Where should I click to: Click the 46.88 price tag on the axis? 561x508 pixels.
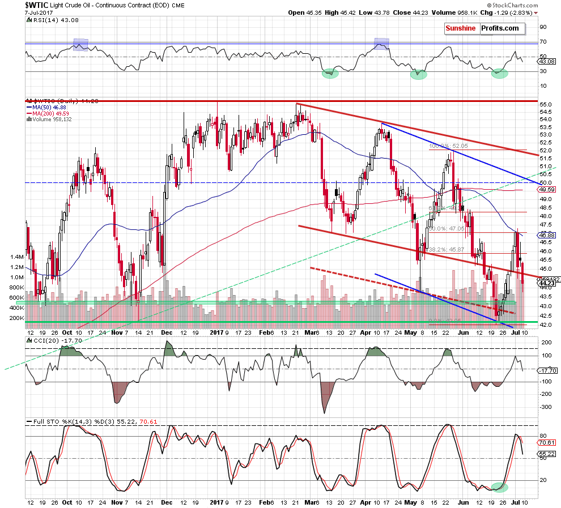coord(547,235)
